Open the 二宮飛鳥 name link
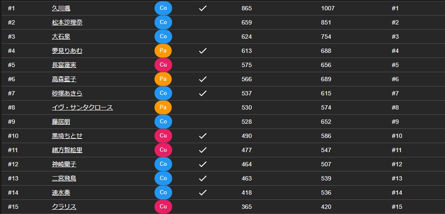Screen dimensions: 445x214 (x=64, y=179)
